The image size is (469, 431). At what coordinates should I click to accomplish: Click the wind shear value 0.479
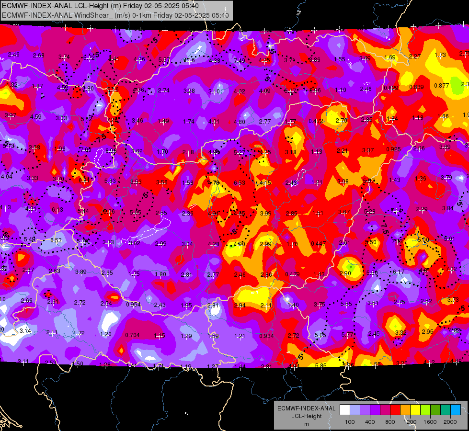tap(293, 274)
